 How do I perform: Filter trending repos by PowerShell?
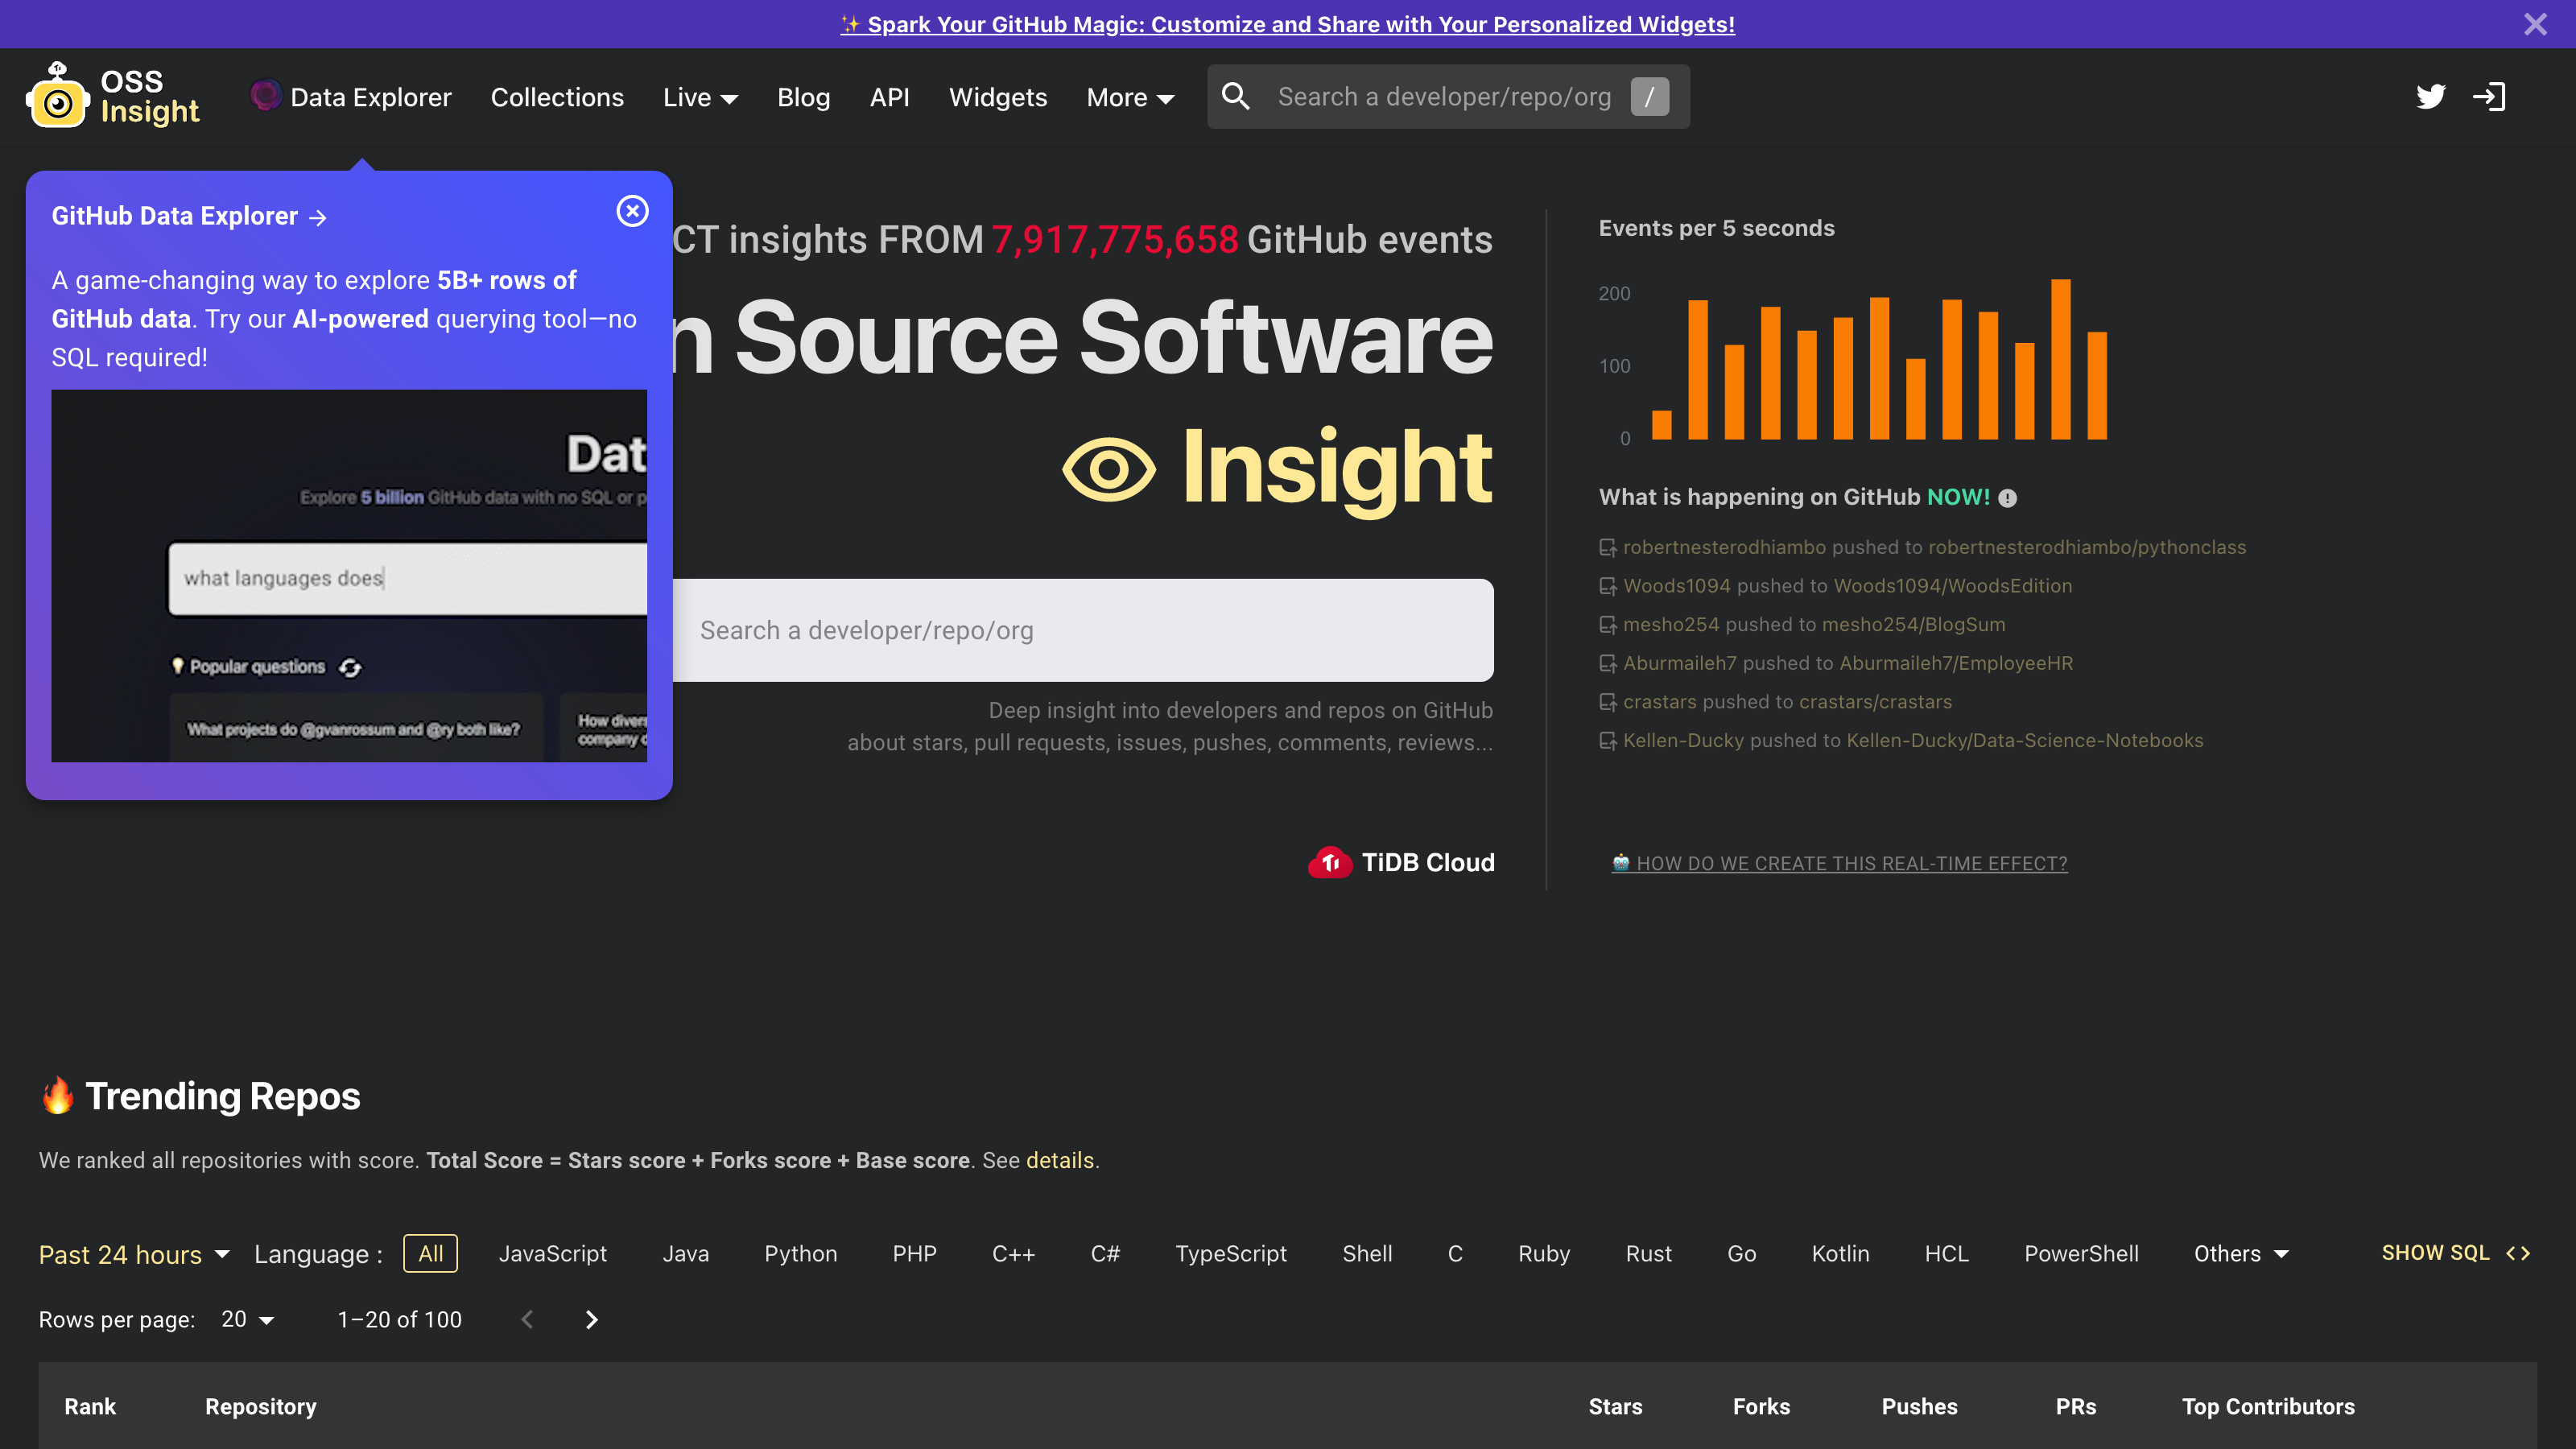click(x=2081, y=1254)
